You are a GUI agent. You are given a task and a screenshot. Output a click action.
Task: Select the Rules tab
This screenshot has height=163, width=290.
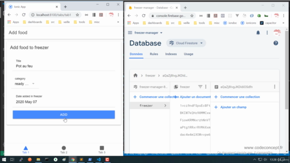(x=154, y=54)
